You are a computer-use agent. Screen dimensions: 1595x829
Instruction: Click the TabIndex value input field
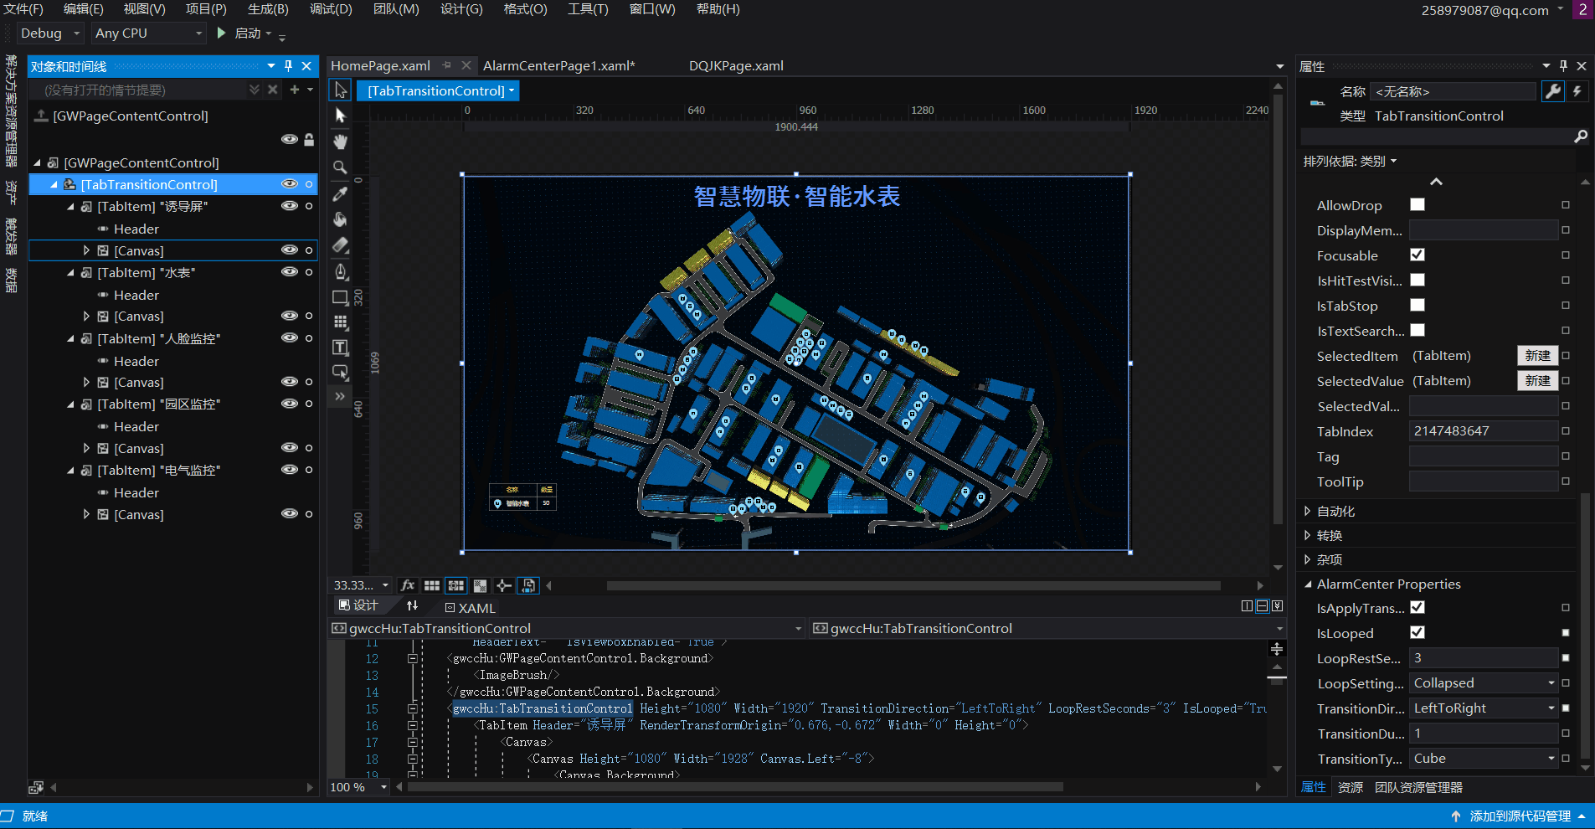(1482, 431)
